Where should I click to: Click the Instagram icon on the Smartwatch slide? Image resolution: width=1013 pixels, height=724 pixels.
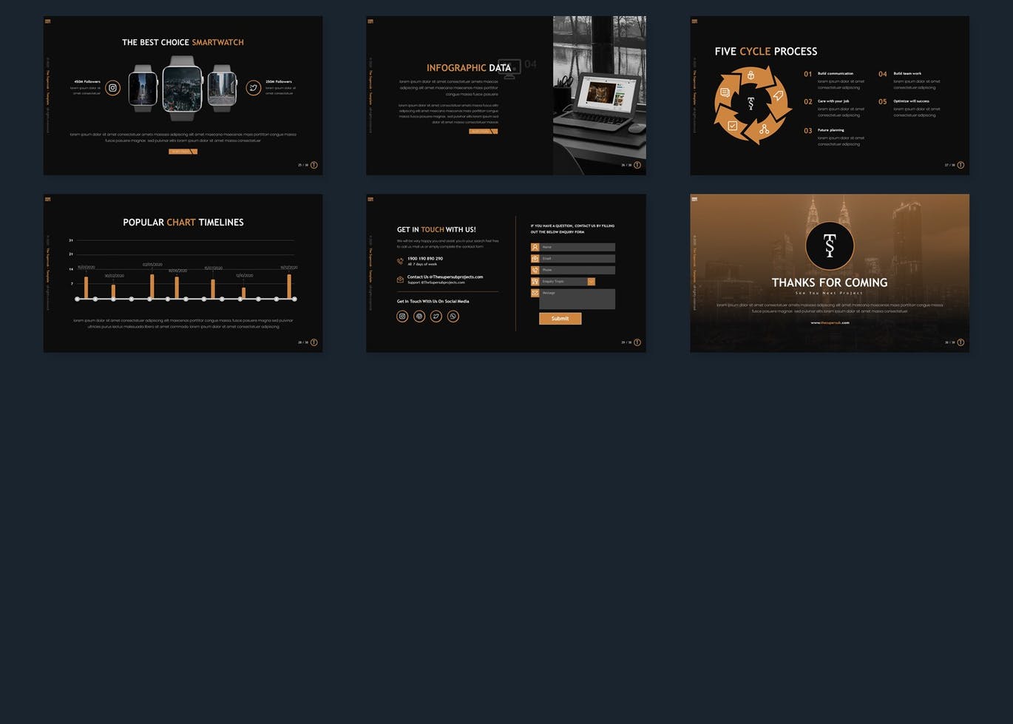pos(112,88)
